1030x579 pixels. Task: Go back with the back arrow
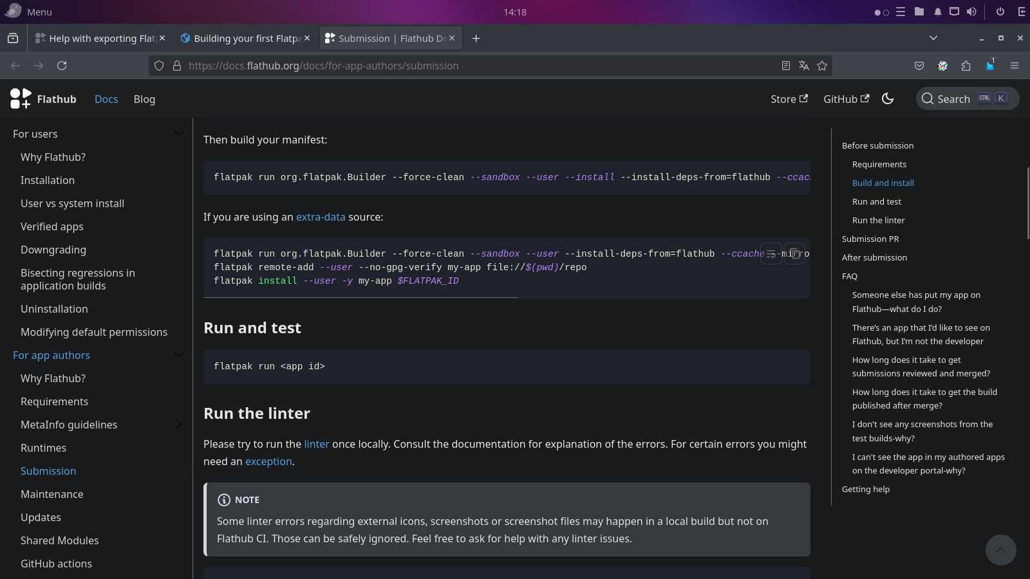point(15,66)
